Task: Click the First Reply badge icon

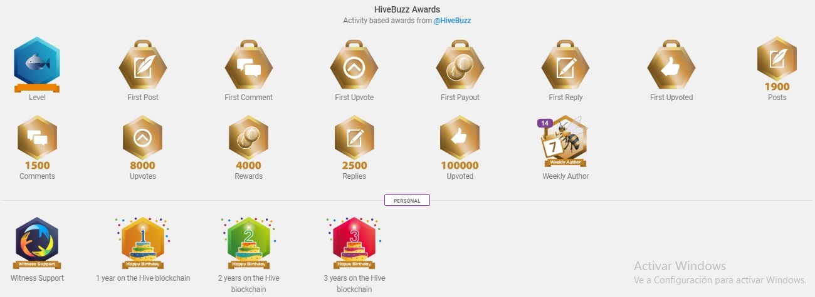Action: [x=565, y=65]
